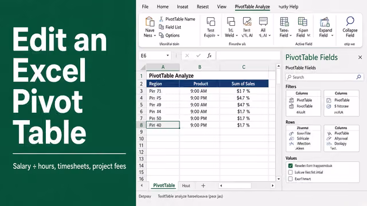Click the horizontal scrollbar right arrow
This screenshot has height=206, width=367.
click(x=272, y=185)
